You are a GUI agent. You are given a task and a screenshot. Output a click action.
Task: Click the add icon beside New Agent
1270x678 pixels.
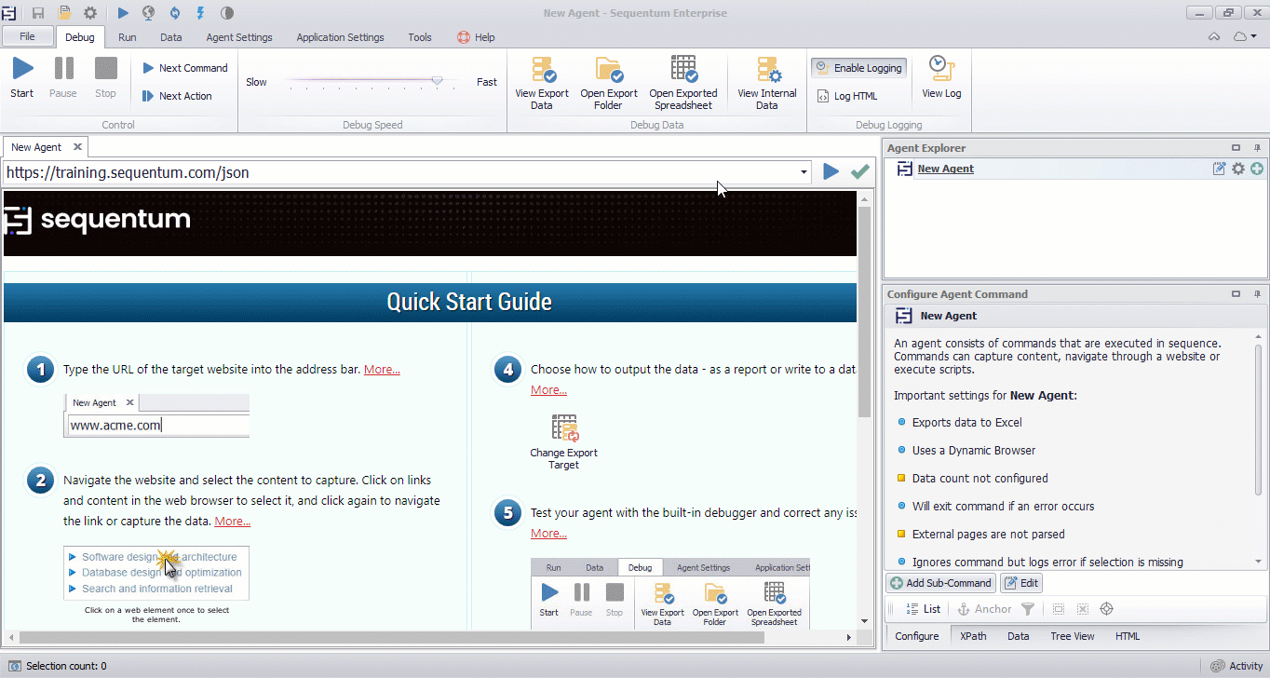point(1257,169)
